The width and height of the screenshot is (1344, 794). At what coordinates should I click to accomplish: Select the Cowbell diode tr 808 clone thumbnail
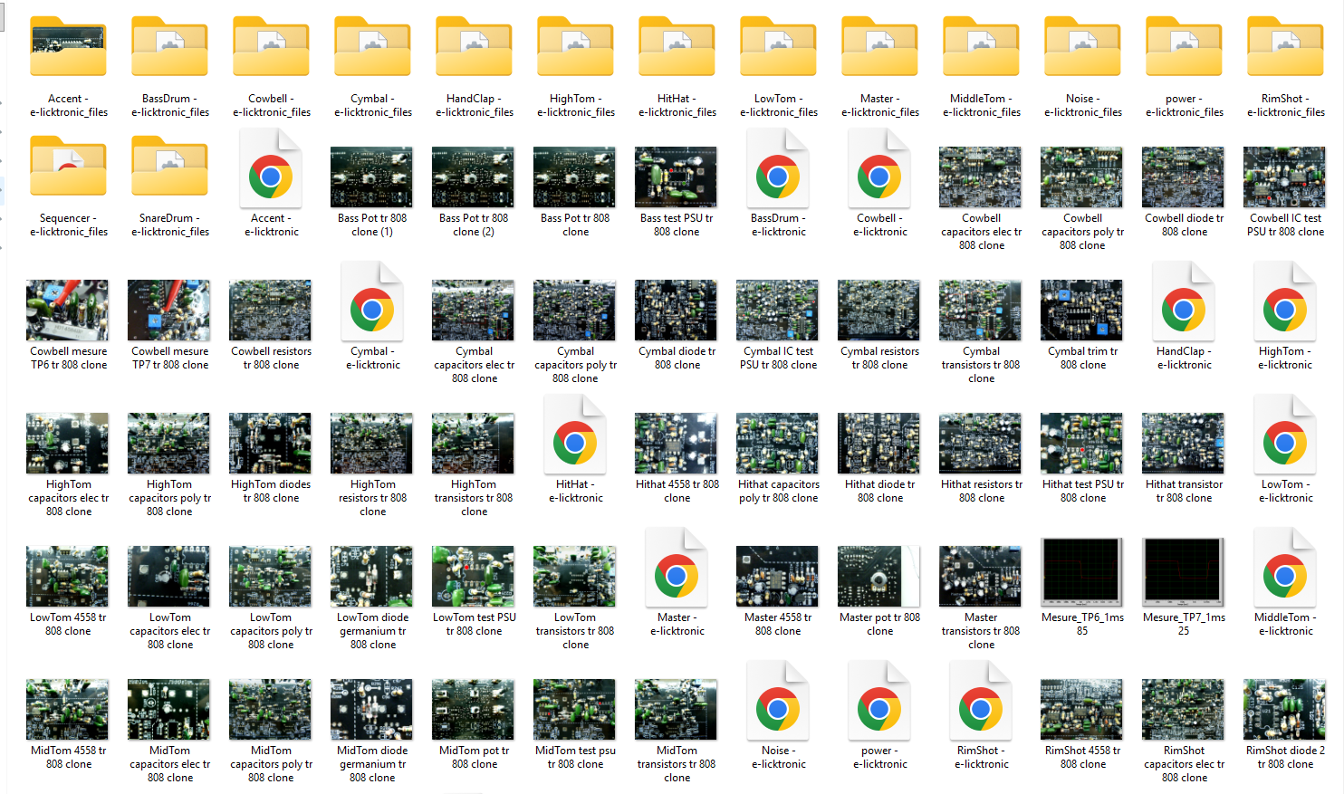[1183, 177]
